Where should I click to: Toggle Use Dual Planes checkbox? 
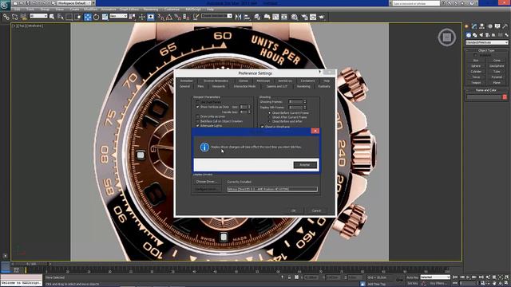click(197, 102)
